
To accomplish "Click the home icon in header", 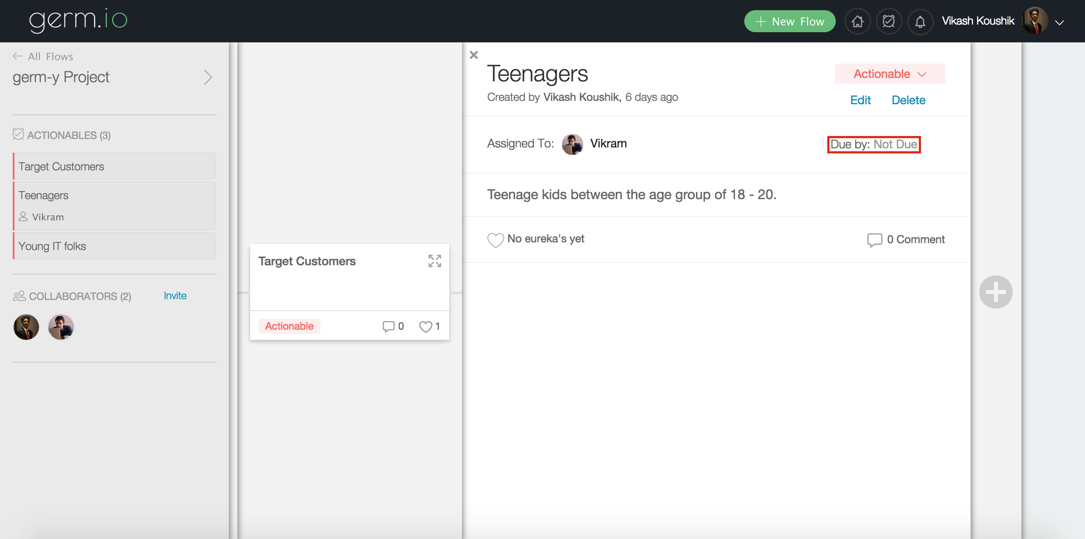I will coord(857,21).
